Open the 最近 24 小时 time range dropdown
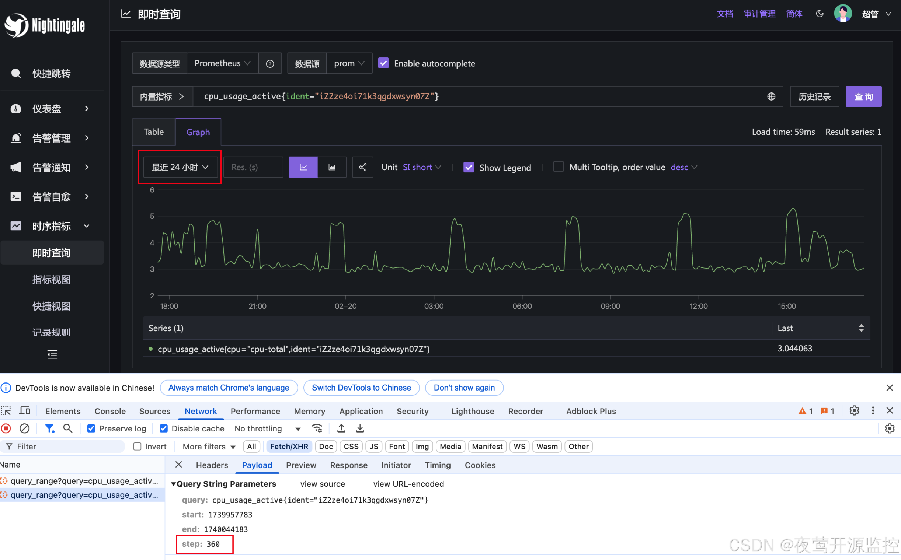The height and width of the screenshot is (560, 901). point(180,167)
